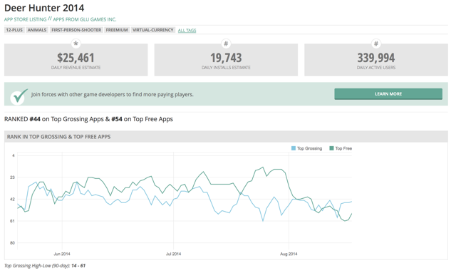
Task: Select the FREEMIUM tag
Action: pyautogui.click(x=117, y=30)
